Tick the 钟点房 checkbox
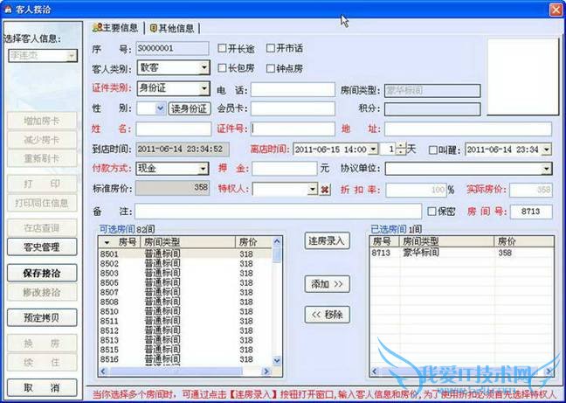 pyautogui.click(x=271, y=68)
